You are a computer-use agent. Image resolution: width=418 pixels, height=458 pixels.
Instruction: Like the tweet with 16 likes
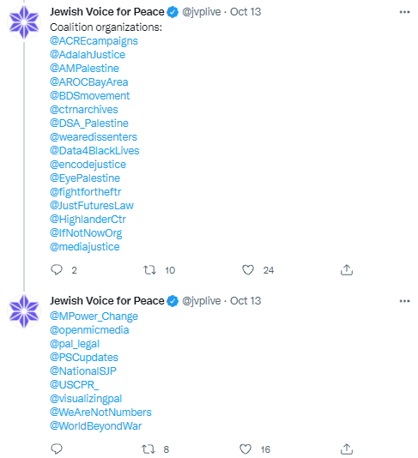click(245, 449)
